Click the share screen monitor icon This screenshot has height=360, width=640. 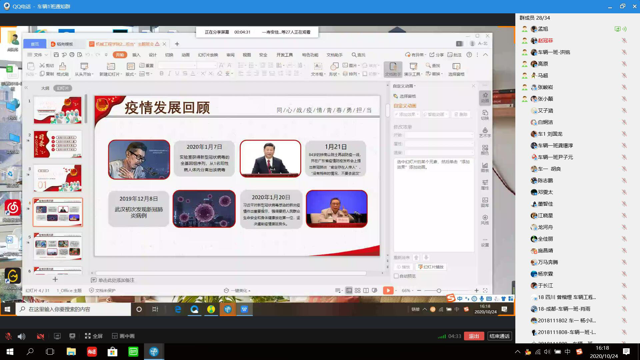tap(57, 336)
